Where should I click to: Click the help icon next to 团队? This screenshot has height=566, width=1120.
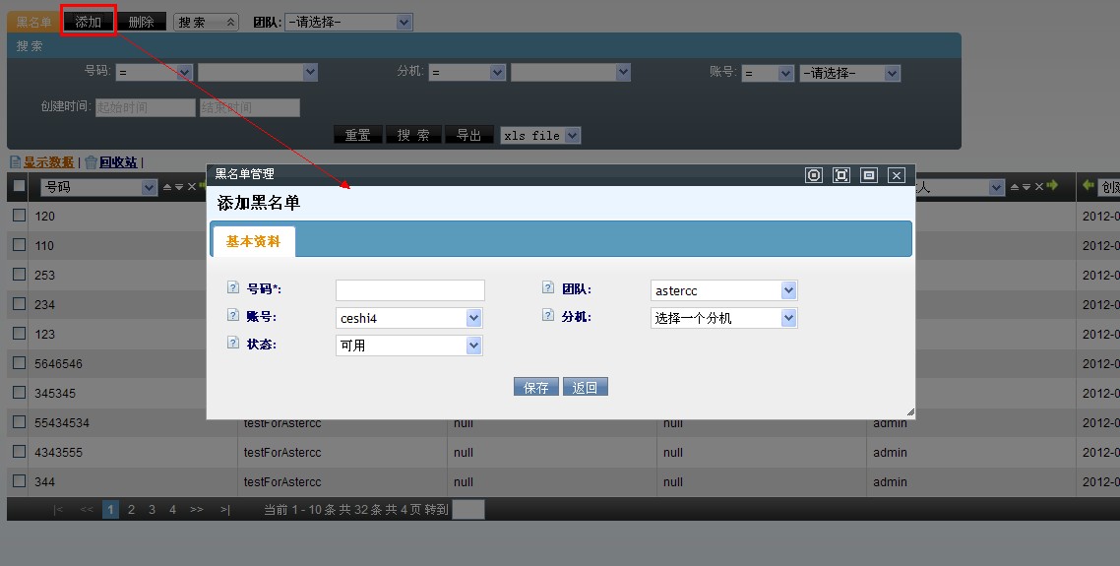(548, 288)
